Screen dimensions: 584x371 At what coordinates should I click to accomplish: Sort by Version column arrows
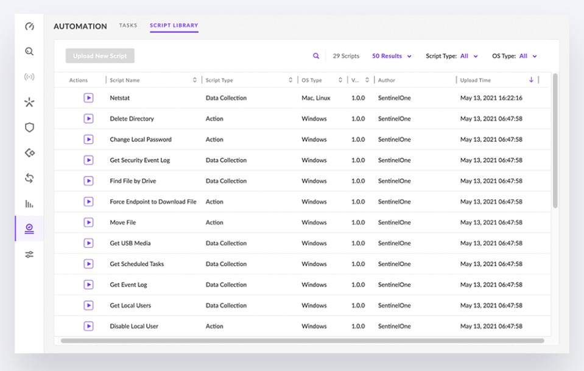pyautogui.click(x=367, y=80)
